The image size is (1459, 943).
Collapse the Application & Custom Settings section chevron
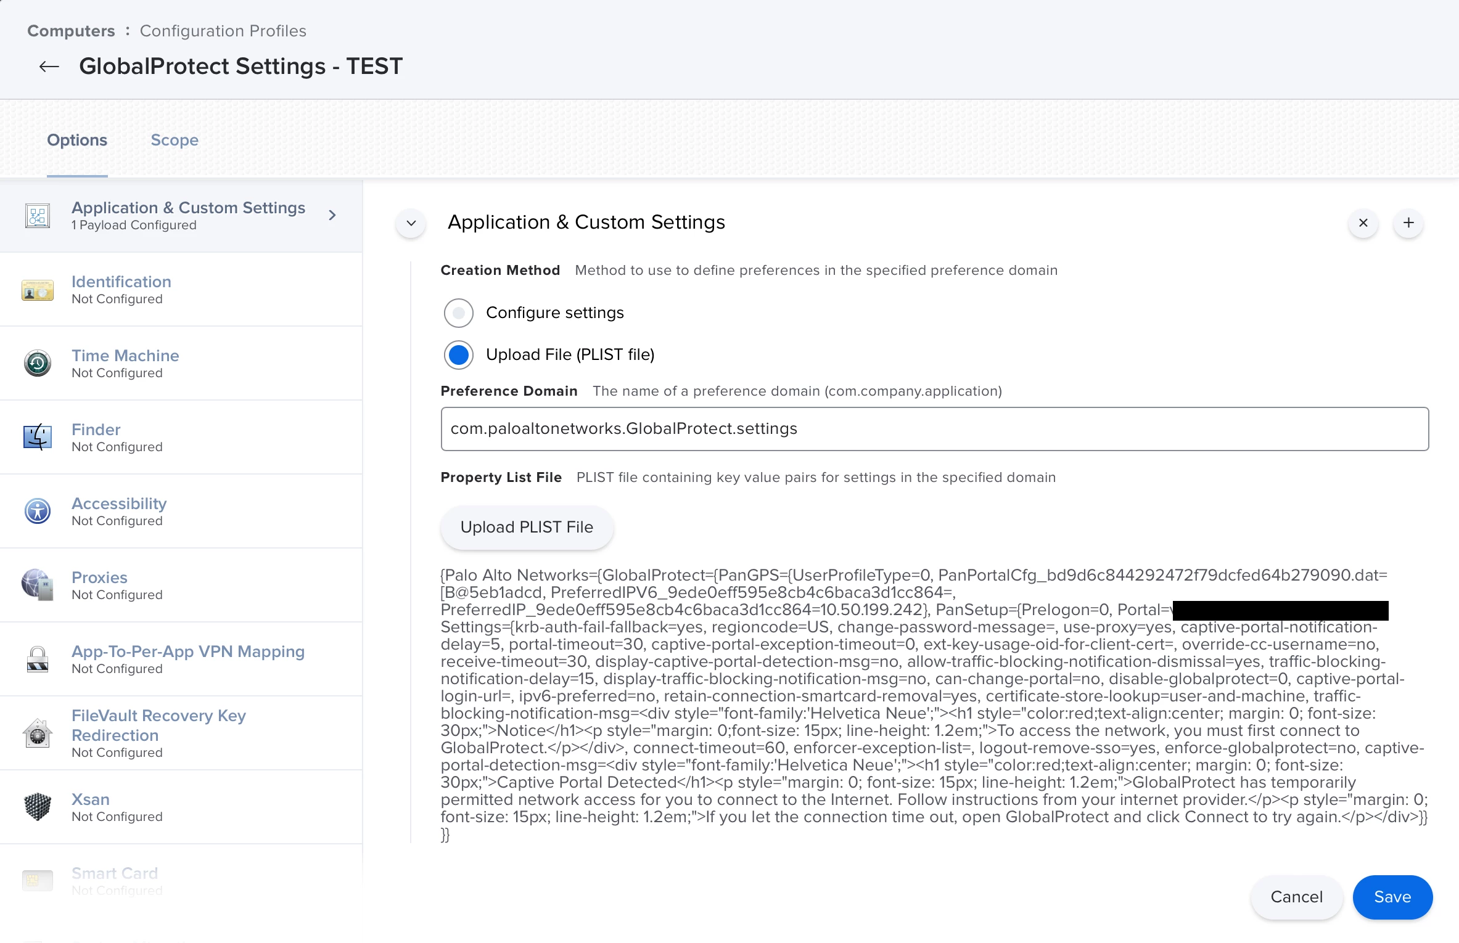click(411, 223)
